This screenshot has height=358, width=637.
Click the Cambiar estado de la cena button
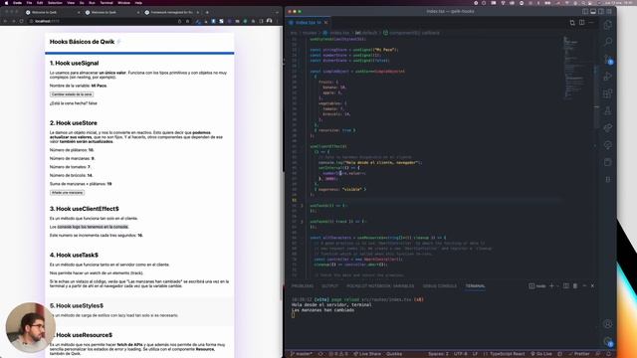[x=72, y=94]
